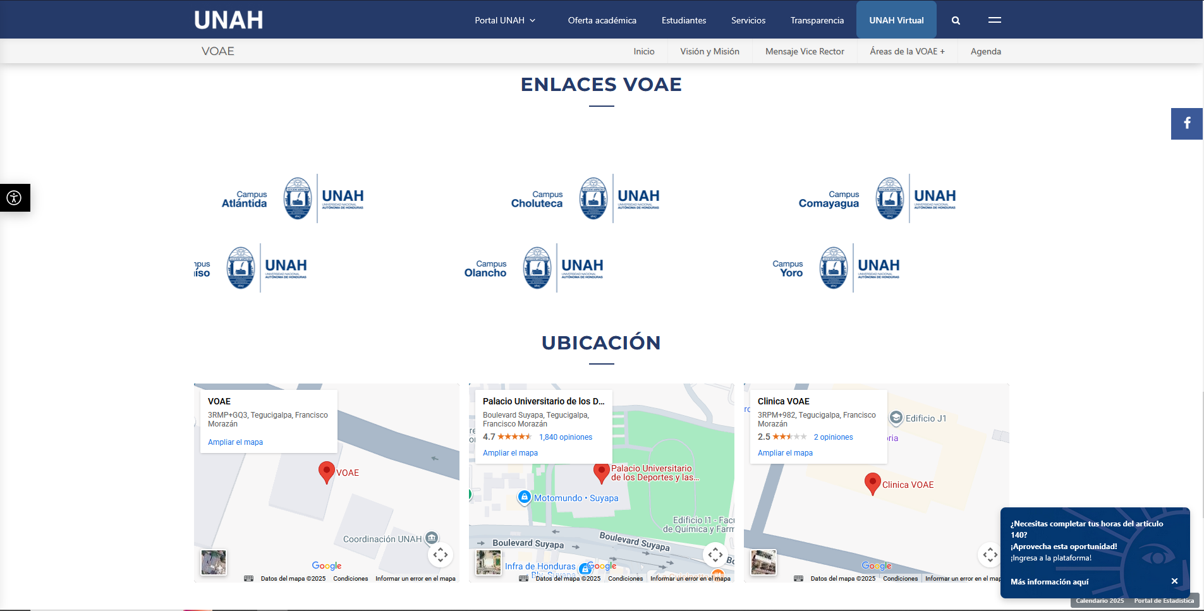Image resolution: width=1204 pixels, height=611 pixels.
Task: Open the Transparencia section
Action: (x=816, y=20)
